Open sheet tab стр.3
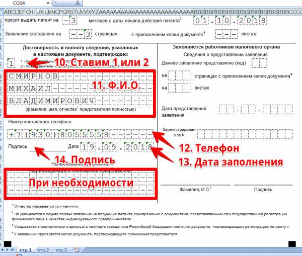Viewport: 302px width, 256px height. click(61, 250)
